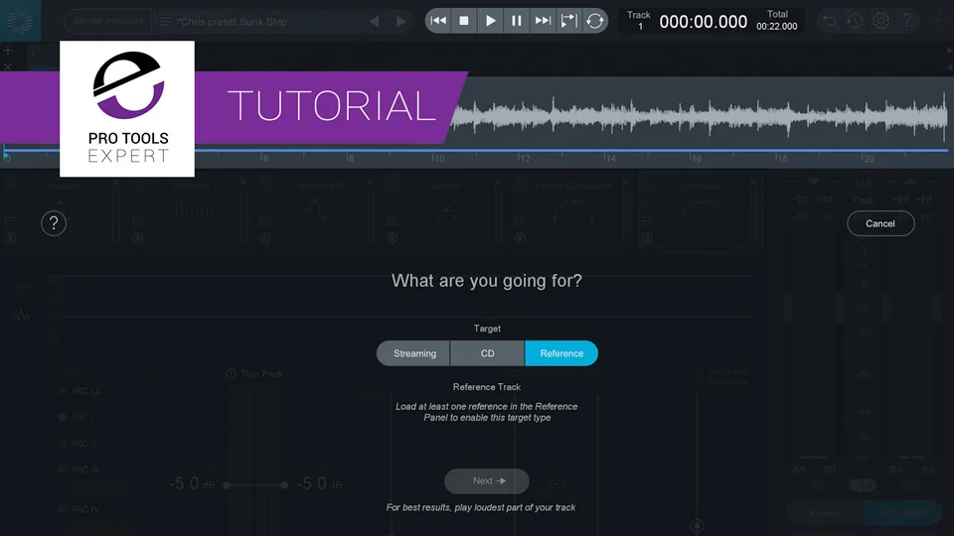Click the Ozone logo in the top-left corner

click(20, 21)
